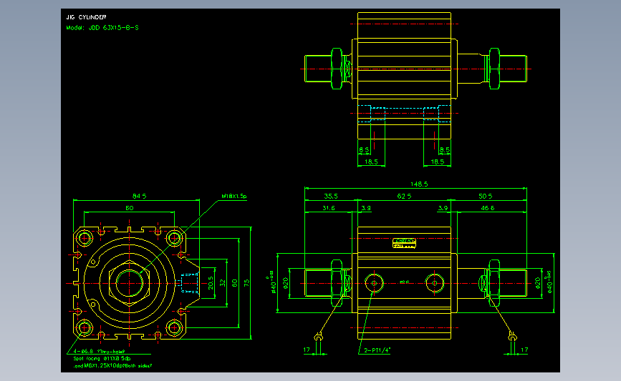Click the 17 wrench size beside 2-PT1/4"
The image size is (621, 381).
point(307,350)
